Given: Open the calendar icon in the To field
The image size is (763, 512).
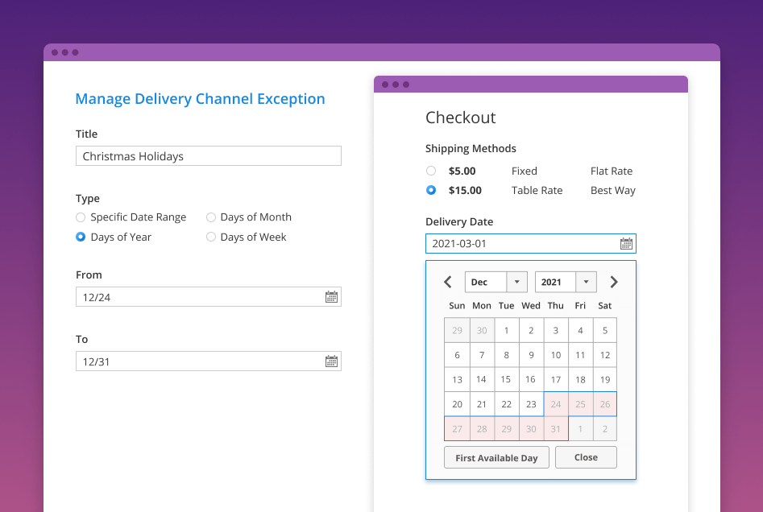Looking at the screenshot, I should pyautogui.click(x=330, y=361).
